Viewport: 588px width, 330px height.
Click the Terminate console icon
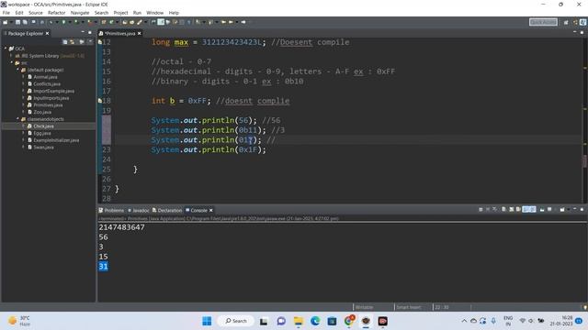481,210
